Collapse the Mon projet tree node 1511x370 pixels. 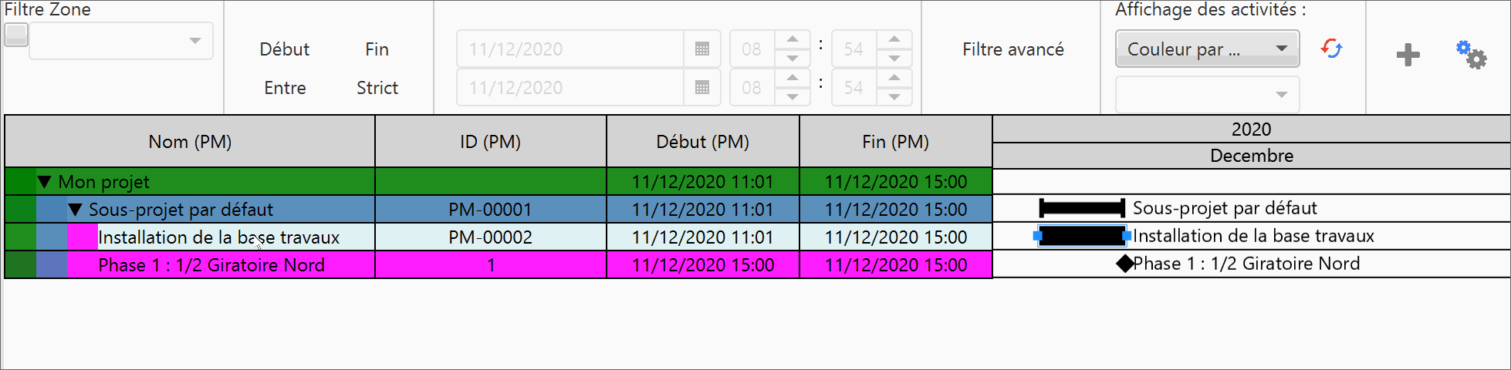[x=45, y=182]
